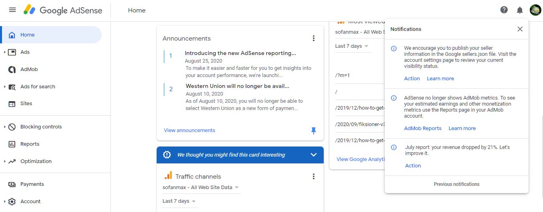Click the Ads for search icon
The width and height of the screenshot is (543, 212).
tap(12, 87)
